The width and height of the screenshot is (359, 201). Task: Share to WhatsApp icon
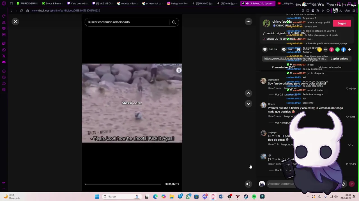(x=337, y=49)
